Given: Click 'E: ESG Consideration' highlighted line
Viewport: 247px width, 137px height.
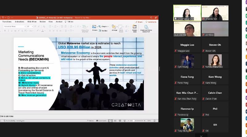Looking at the screenshot, I should click(30, 73).
